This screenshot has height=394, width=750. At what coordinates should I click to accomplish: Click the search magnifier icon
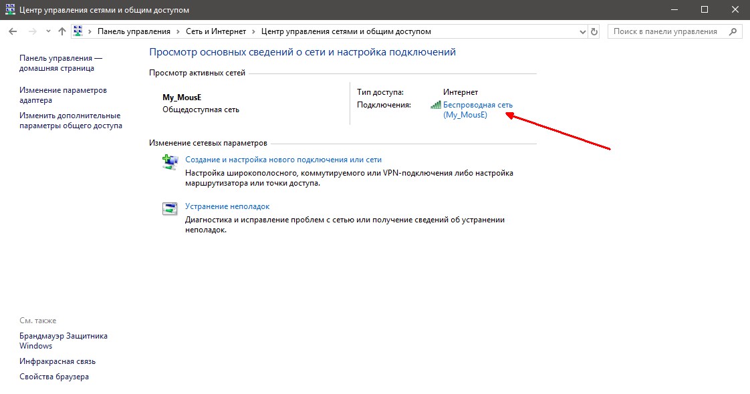coord(733,31)
